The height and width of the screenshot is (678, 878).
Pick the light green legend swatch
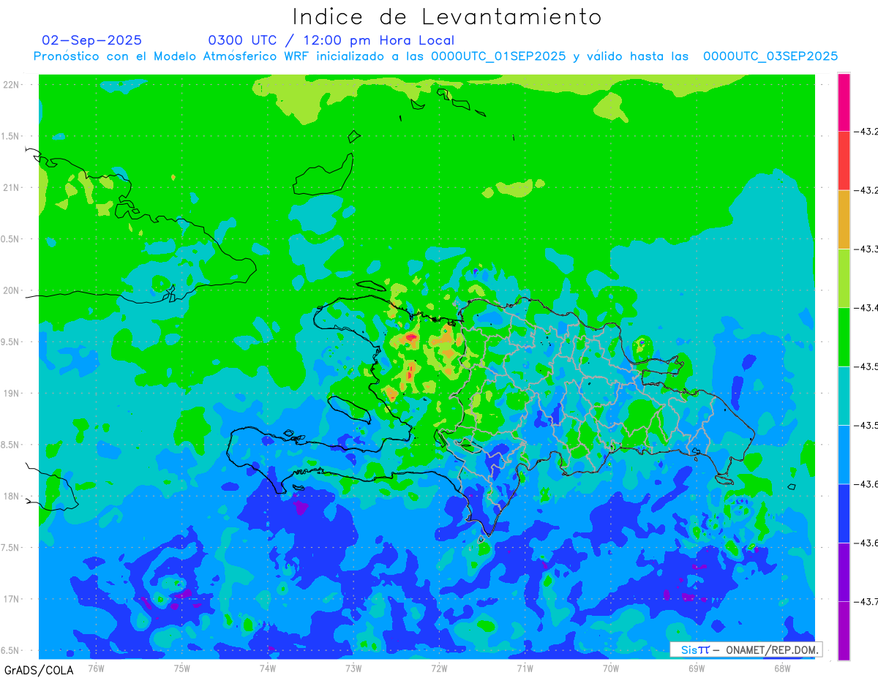point(844,278)
